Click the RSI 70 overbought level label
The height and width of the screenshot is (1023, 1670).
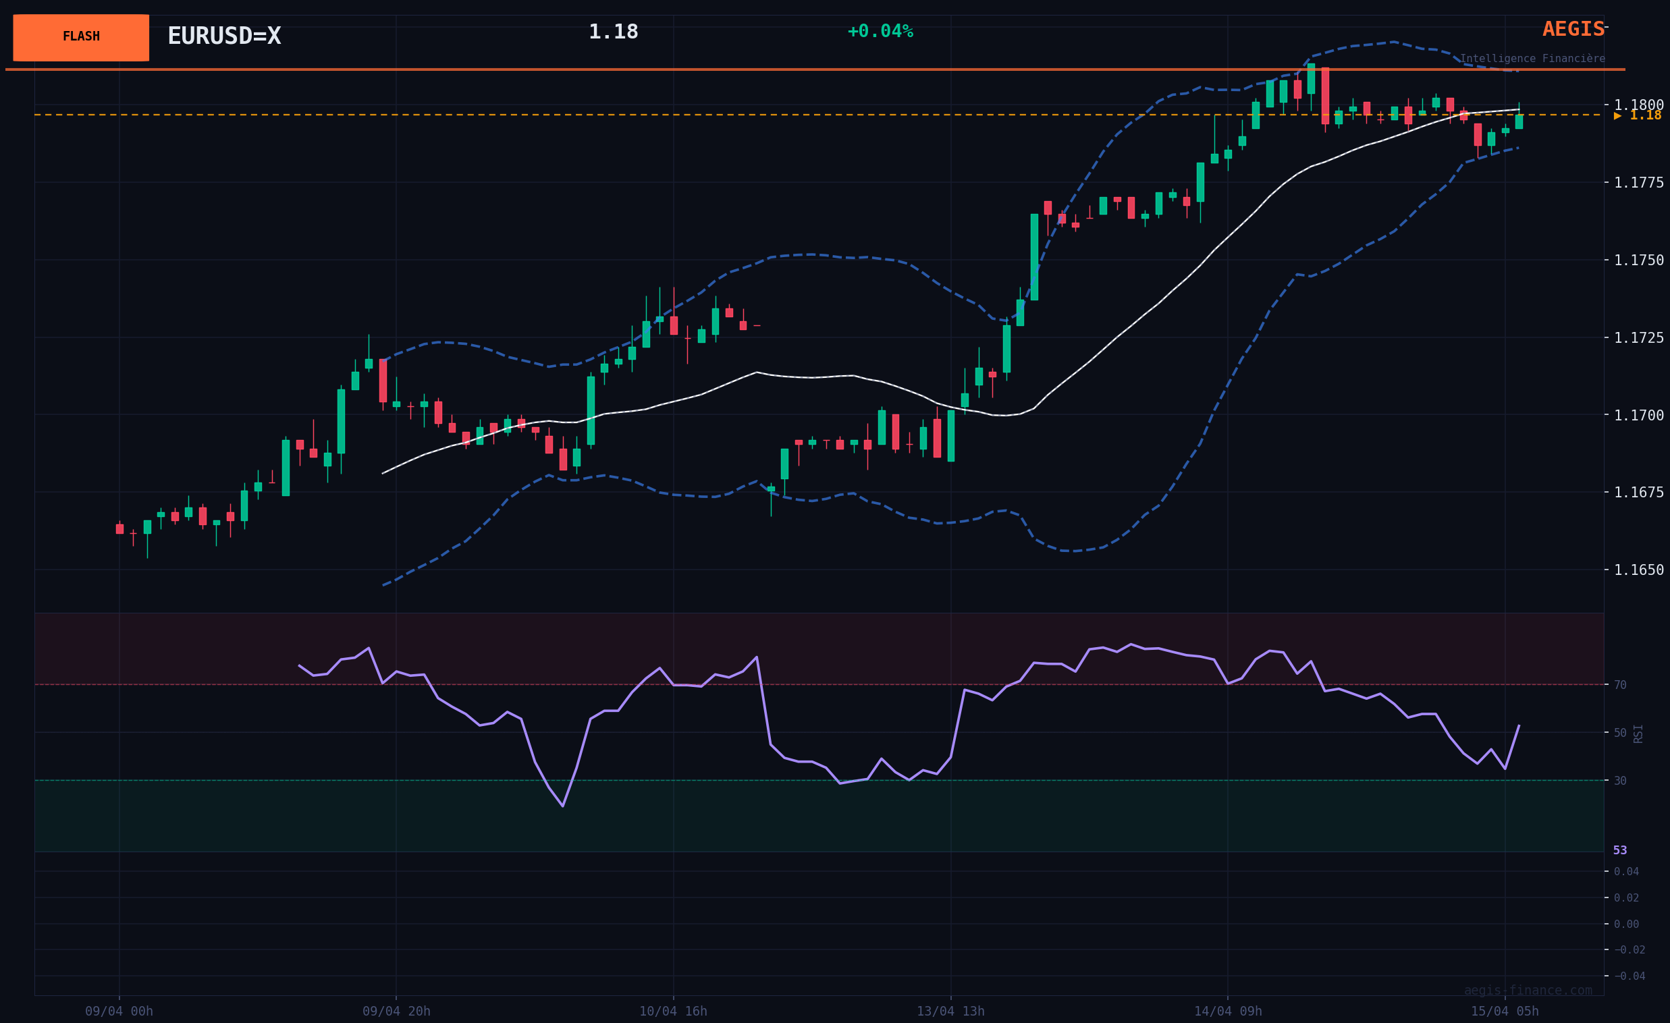pyautogui.click(x=1620, y=685)
